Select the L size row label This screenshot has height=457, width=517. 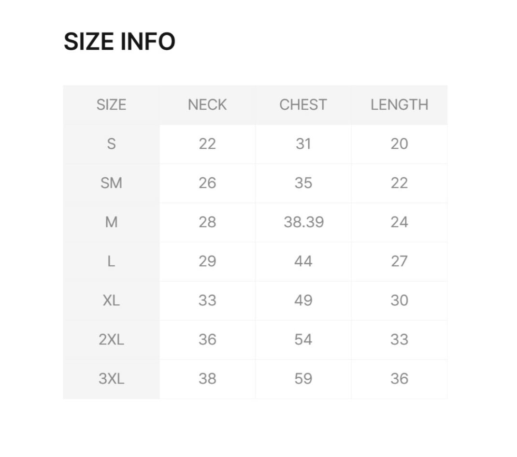click(x=111, y=261)
